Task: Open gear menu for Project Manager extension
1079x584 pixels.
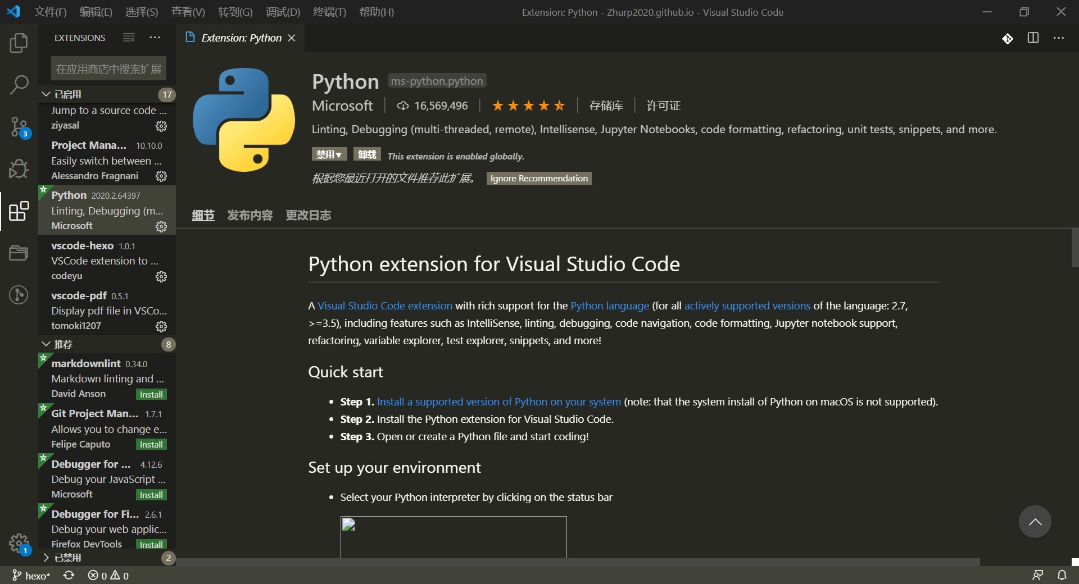Action: (x=161, y=176)
